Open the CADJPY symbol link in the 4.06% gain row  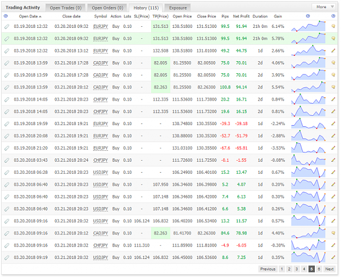tap(100, 63)
